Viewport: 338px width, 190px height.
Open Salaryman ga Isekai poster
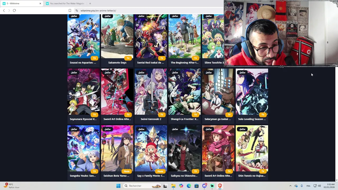click(x=218, y=92)
